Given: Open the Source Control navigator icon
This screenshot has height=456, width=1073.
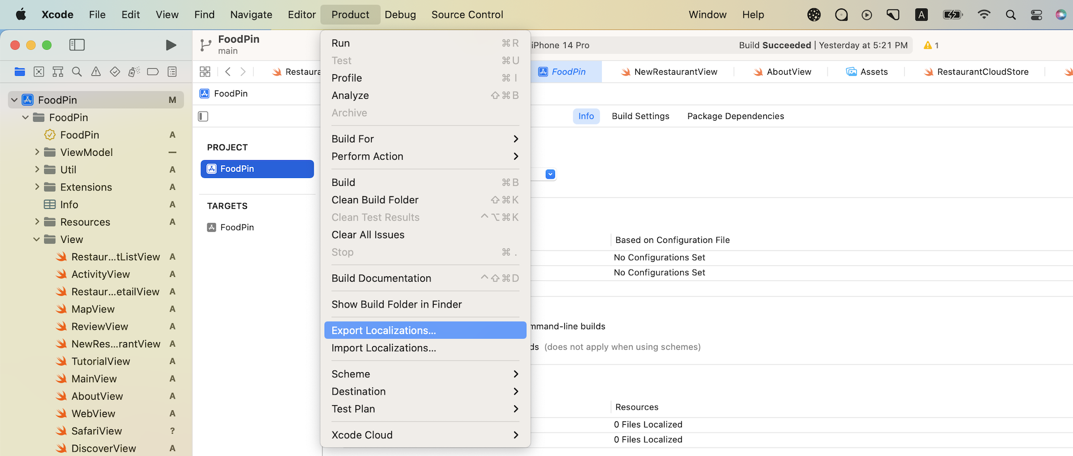Looking at the screenshot, I should tap(39, 71).
